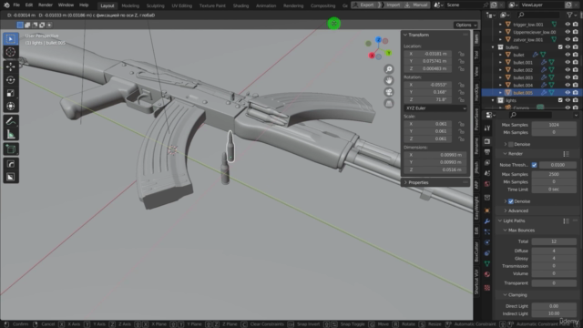Uncheck the Render Denoise checkbox

[511, 201]
